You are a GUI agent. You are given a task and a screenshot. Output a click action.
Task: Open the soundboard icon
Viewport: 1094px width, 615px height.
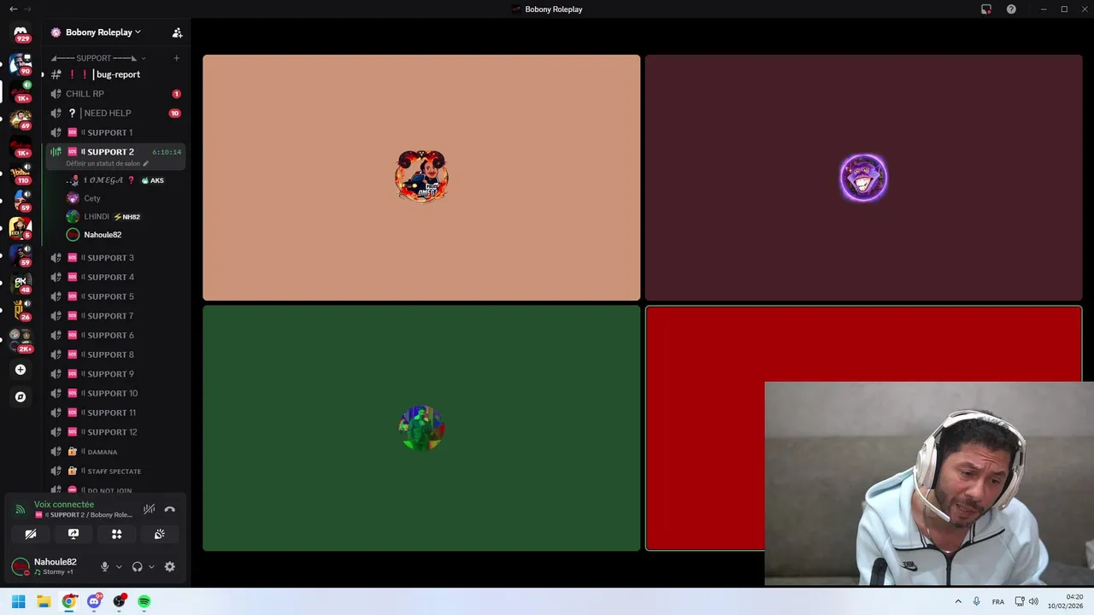tap(160, 534)
